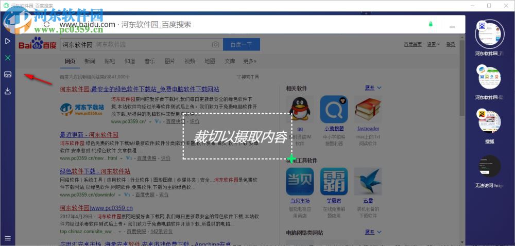The height and width of the screenshot is (246, 515).
Task: Switch to the 地图 tab
Action: tap(210, 61)
